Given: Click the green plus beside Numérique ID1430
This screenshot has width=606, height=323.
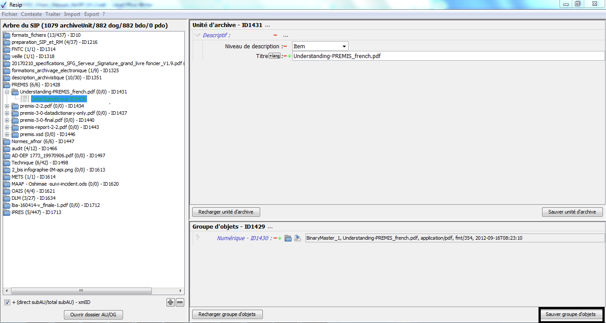Looking at the screenshot, I should click(x=280, y=238).
